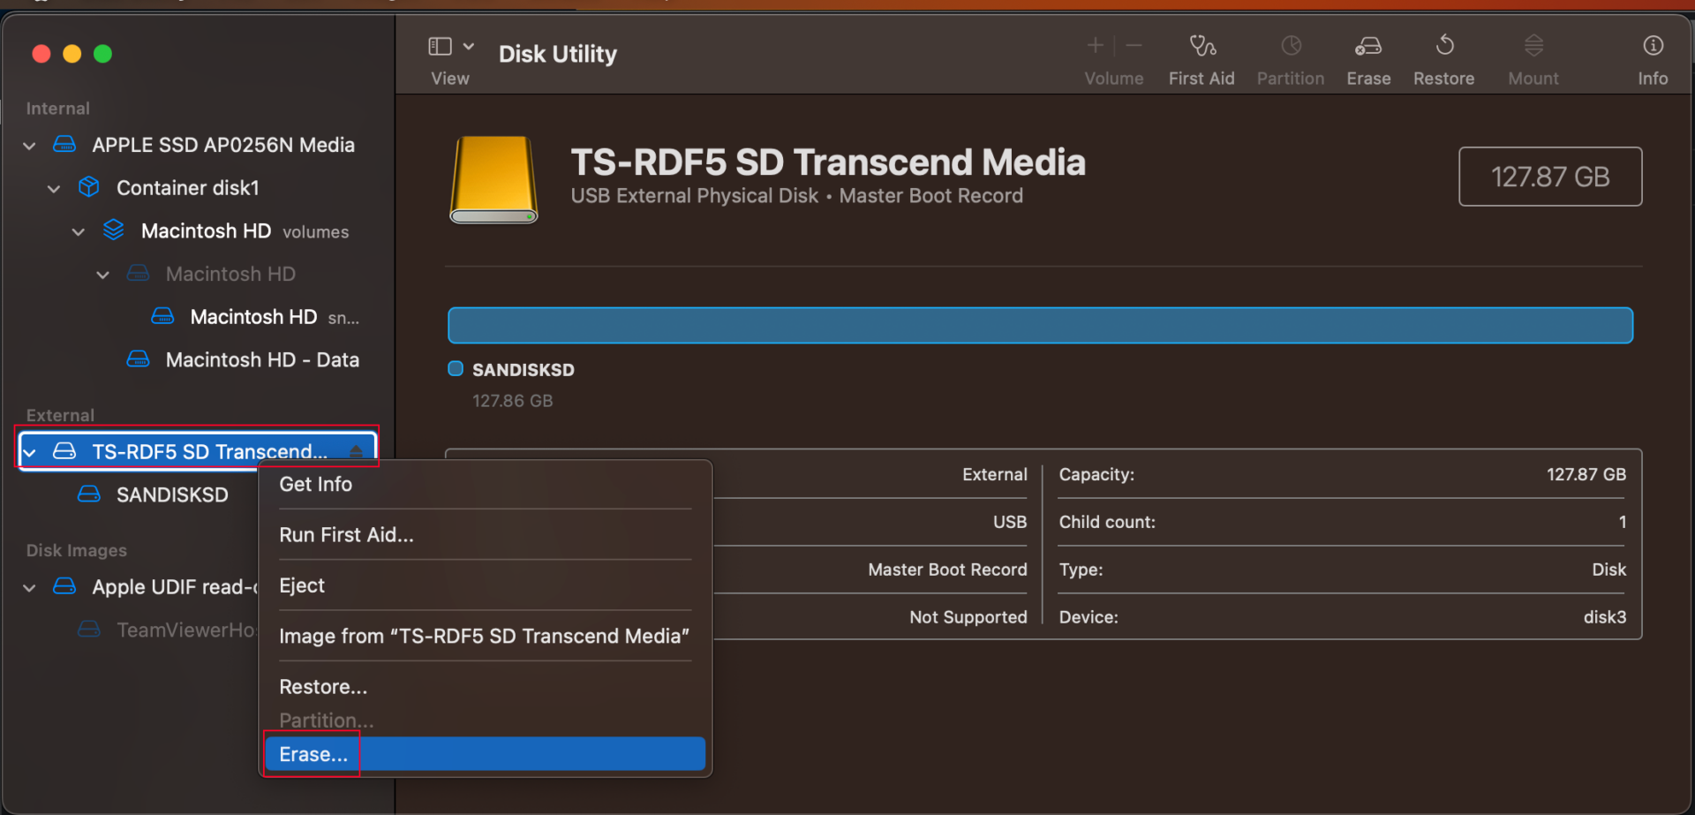The image size is (1695, 815).
Task: Click the add Volume plus icon
Action: (x=1095, y=45)
